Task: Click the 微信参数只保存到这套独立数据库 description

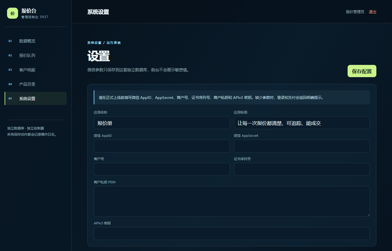Action: (139, 70)
